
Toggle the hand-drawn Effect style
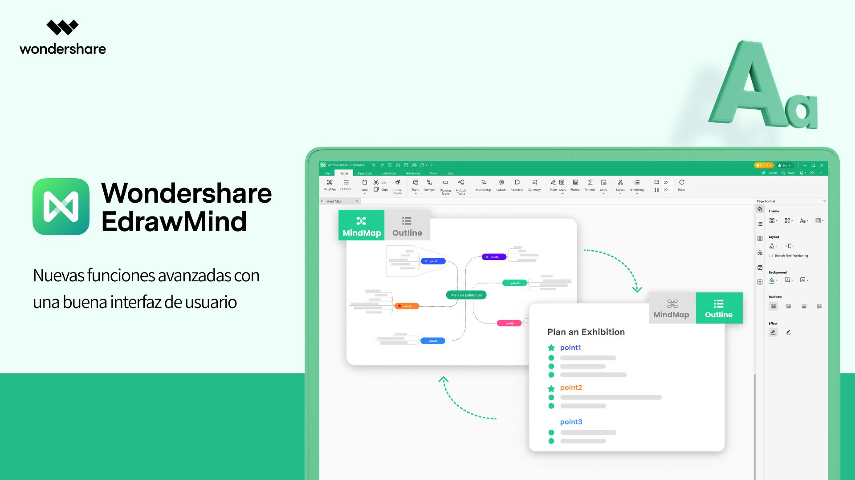point(789,332)
